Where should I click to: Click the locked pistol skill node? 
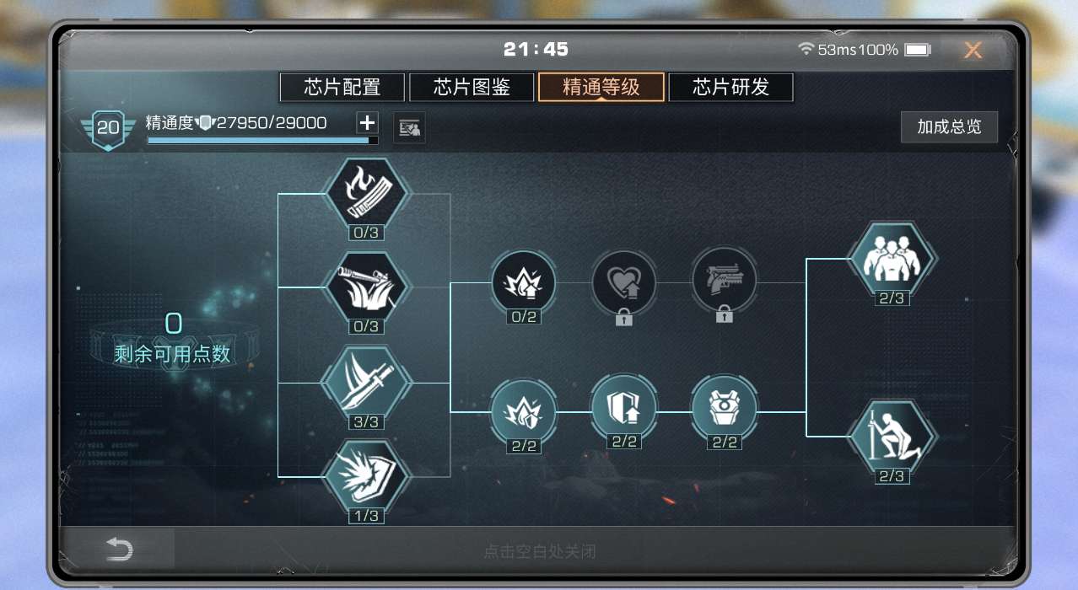[x=725, y=280]
